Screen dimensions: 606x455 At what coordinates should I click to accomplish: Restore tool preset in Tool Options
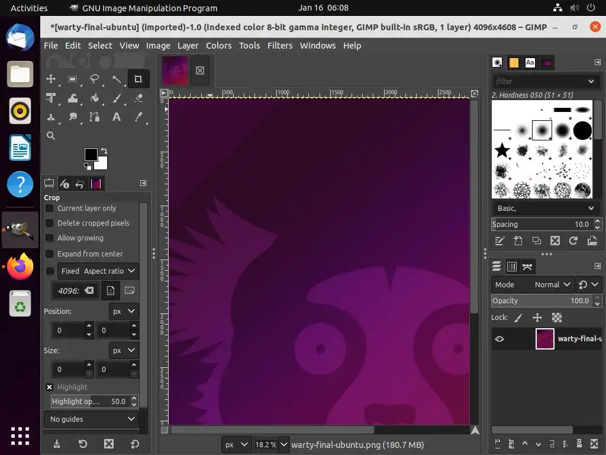83,444
